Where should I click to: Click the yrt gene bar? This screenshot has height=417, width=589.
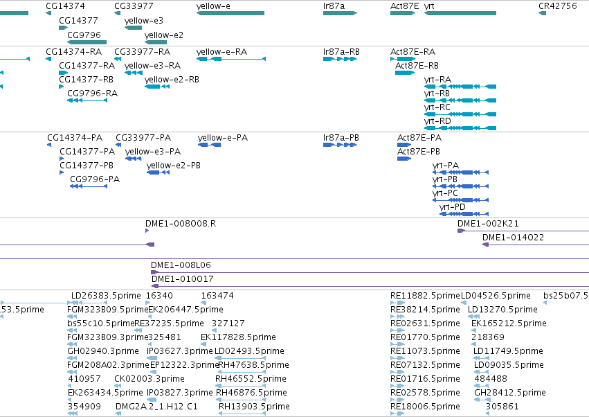tap(460, 13)
